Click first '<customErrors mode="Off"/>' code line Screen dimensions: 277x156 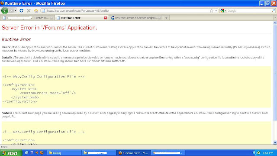48,93
